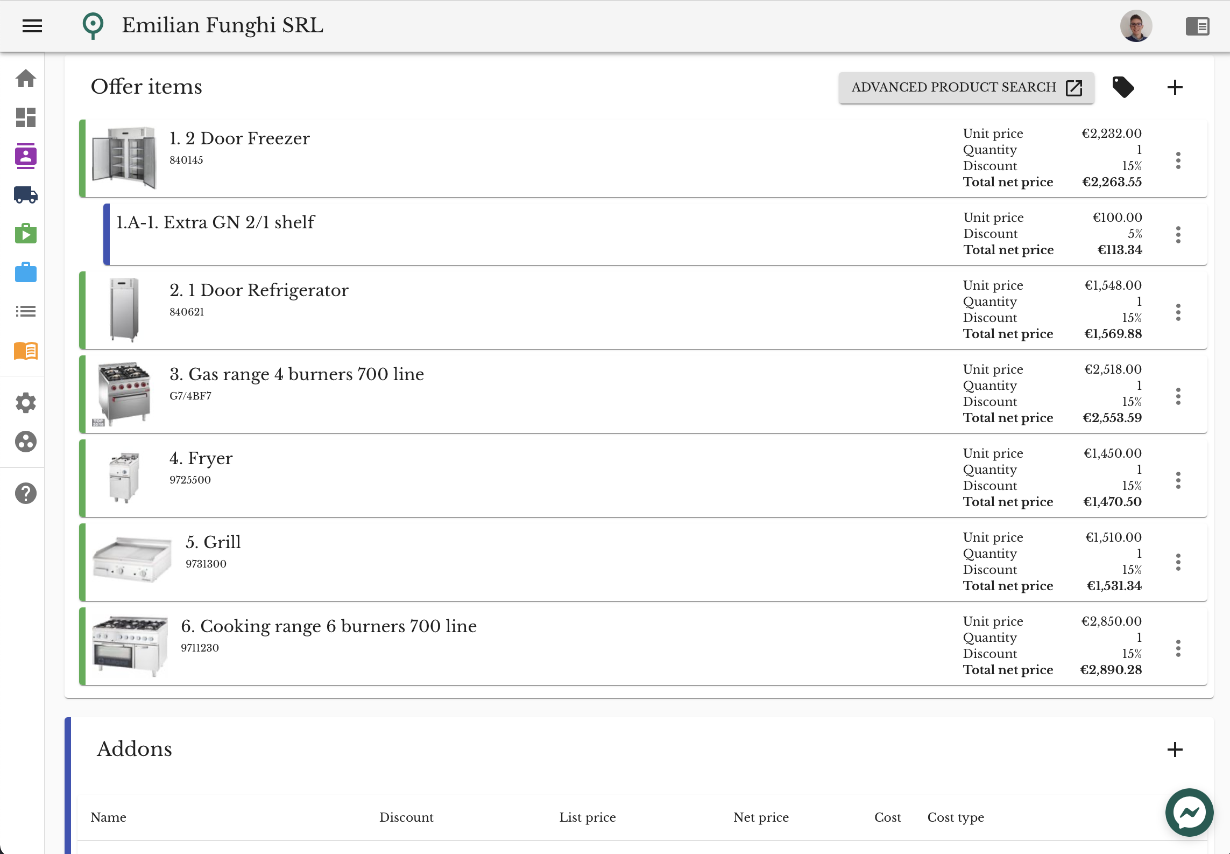Image resolution: width=1230 pixels, height=854 pixels.
Task: Click the home icon in sidebar
Action: pyautogui.click(x=26, y=79)
